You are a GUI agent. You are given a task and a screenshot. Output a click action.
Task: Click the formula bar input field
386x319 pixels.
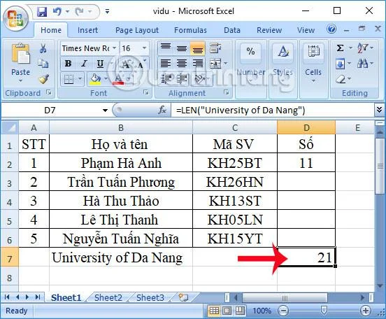273,110
